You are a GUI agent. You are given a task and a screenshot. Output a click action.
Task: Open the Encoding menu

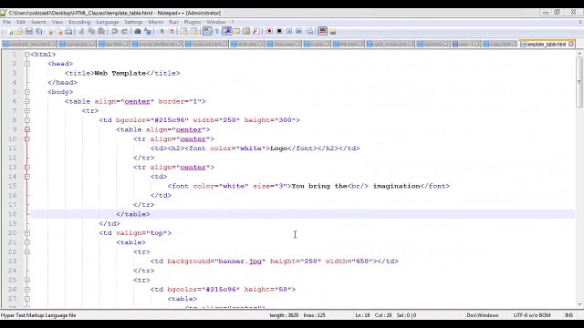click(79, 22)
